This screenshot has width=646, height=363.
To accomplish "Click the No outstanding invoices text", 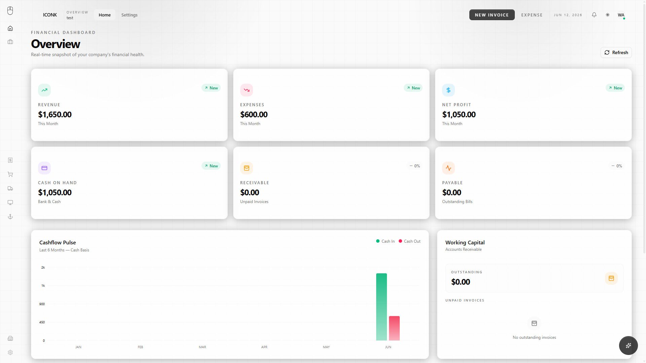I will [x=534, y=337].
